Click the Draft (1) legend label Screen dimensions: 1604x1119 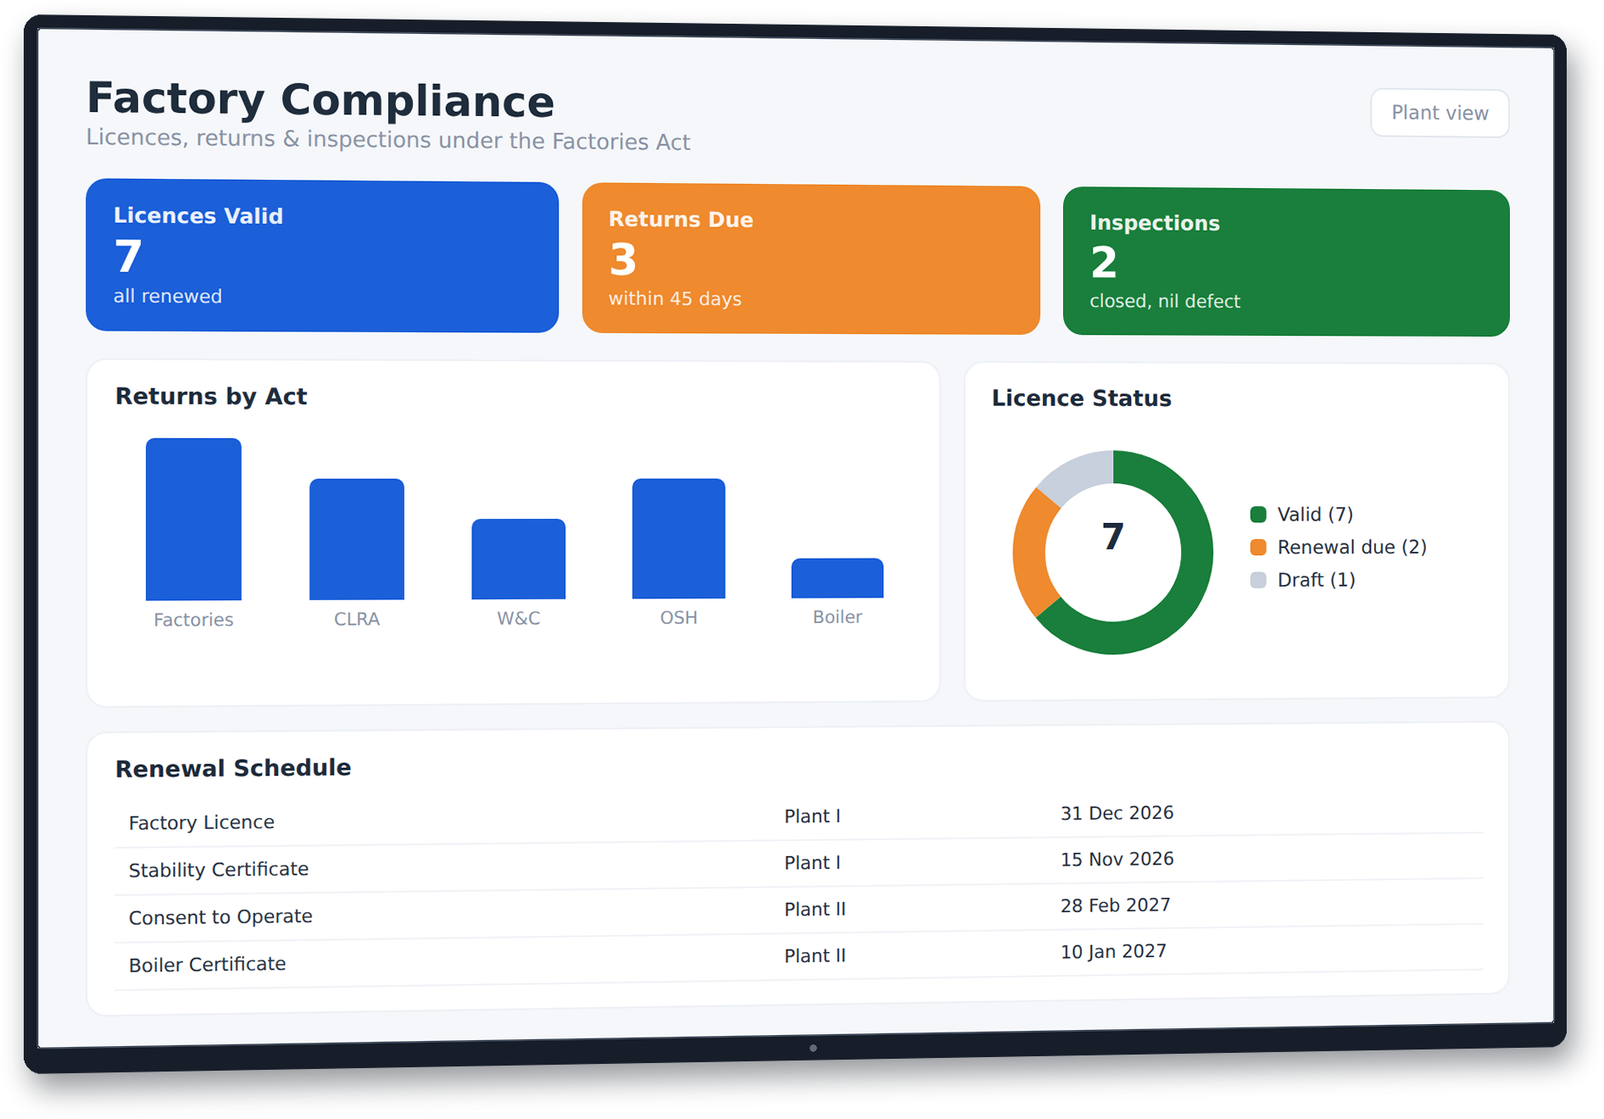point(1316,580)
